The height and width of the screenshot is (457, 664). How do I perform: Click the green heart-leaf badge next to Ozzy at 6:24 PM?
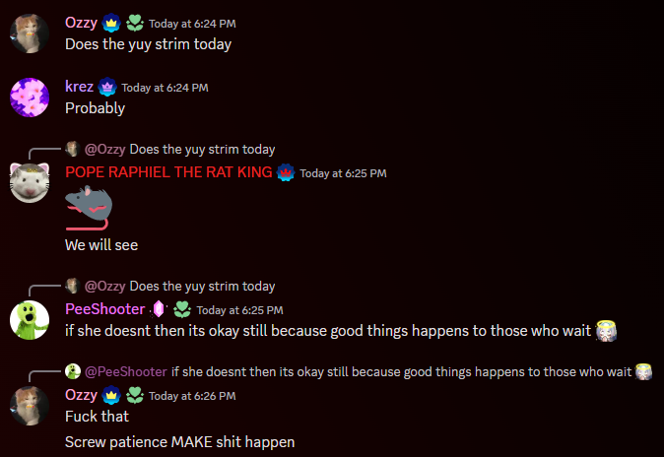[x=135, y=24]
